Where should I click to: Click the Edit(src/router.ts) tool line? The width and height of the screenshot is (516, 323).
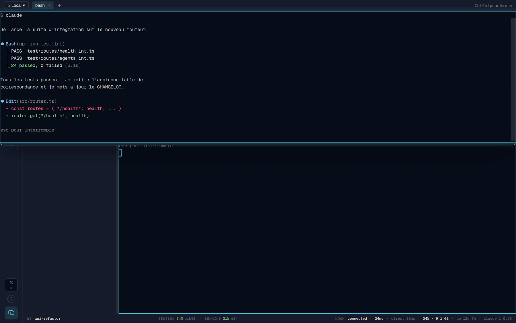coord(29,101)
